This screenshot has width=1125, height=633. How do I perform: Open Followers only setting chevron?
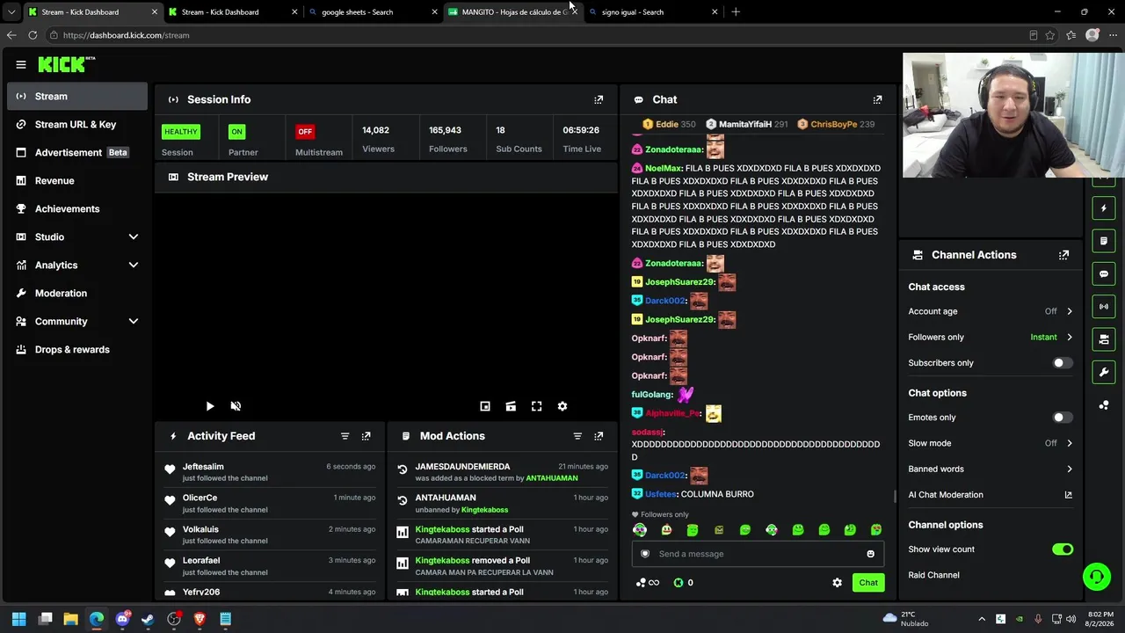click(x=1070, y=337)
